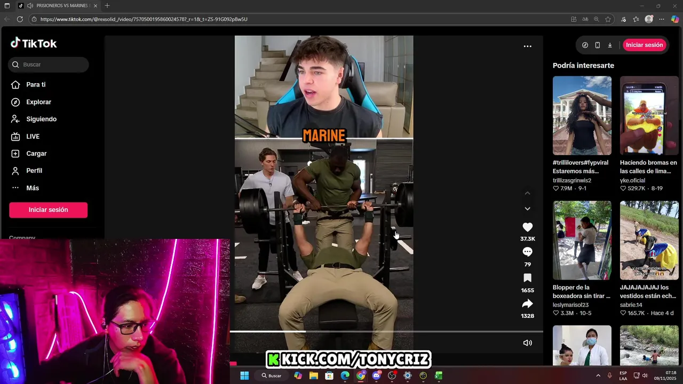Screen dimensions: 683x384
Task: Open the trillilovers fypviral video thumbnail
Action: point(582,115)
